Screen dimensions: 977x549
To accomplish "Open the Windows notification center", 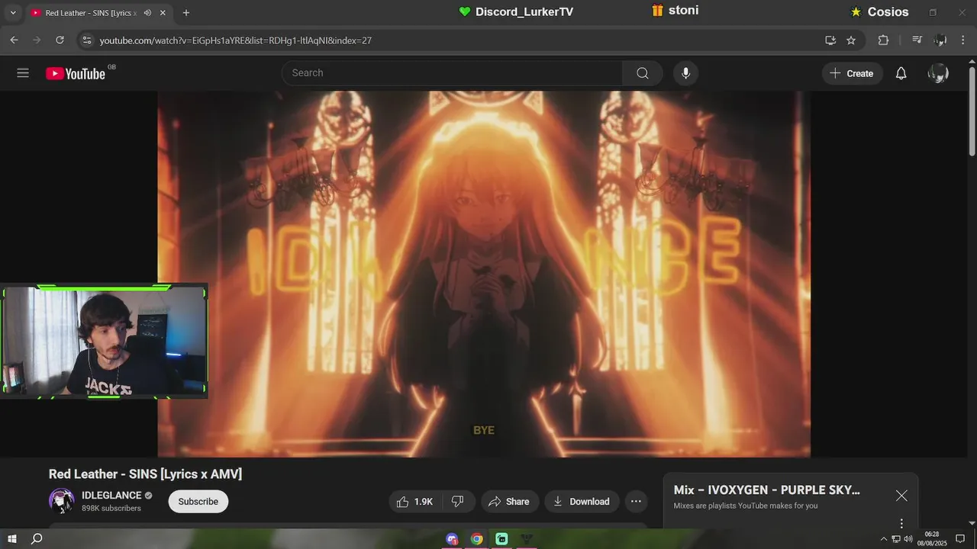I will tap(960, 539).
